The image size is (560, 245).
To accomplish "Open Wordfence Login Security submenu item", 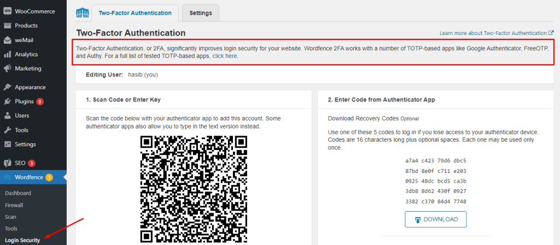I will (22, 241).
